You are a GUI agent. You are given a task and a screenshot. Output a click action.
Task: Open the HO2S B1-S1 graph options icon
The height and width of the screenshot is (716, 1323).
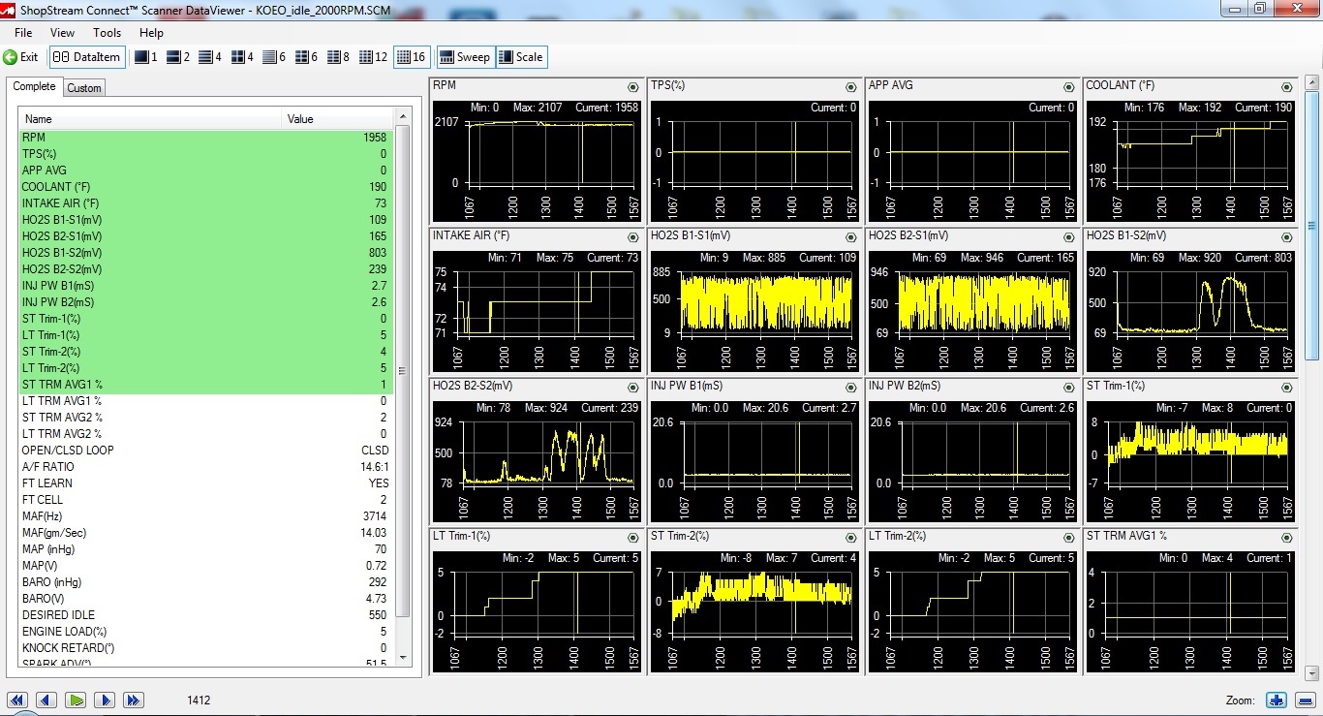coord(851,237)
